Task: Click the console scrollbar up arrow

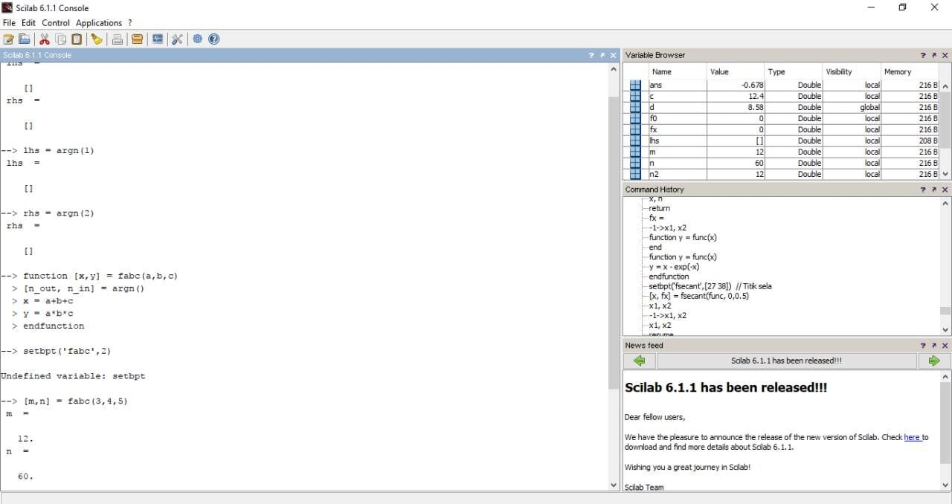Action: [614, 69]
